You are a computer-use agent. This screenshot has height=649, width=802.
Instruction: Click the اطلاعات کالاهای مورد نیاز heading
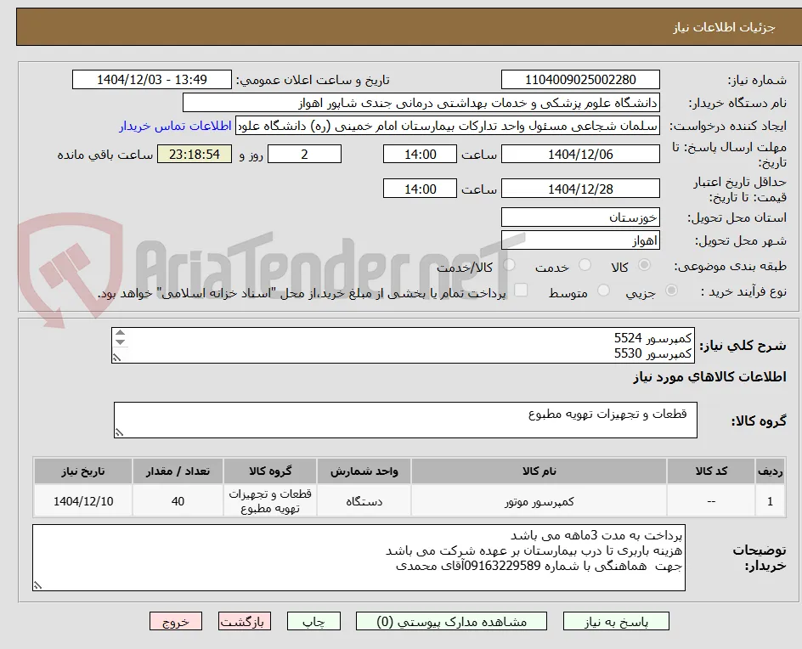click(709, 377)
